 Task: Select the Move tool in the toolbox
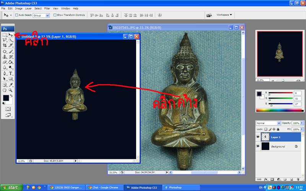[11, 35]
